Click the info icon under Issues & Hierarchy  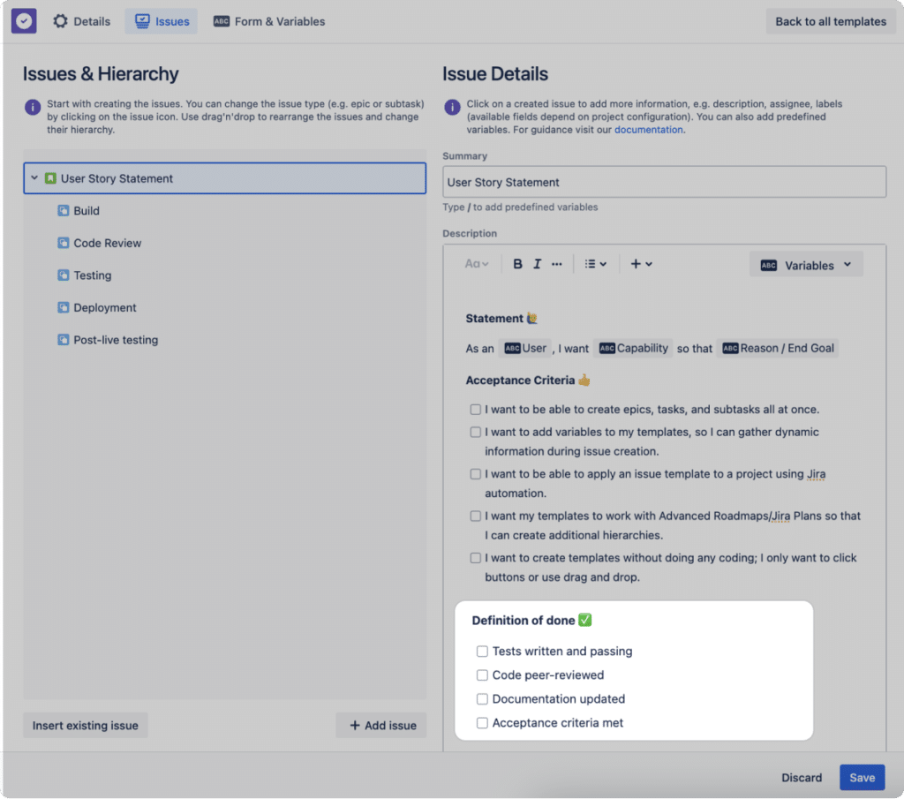click(33, 107)
